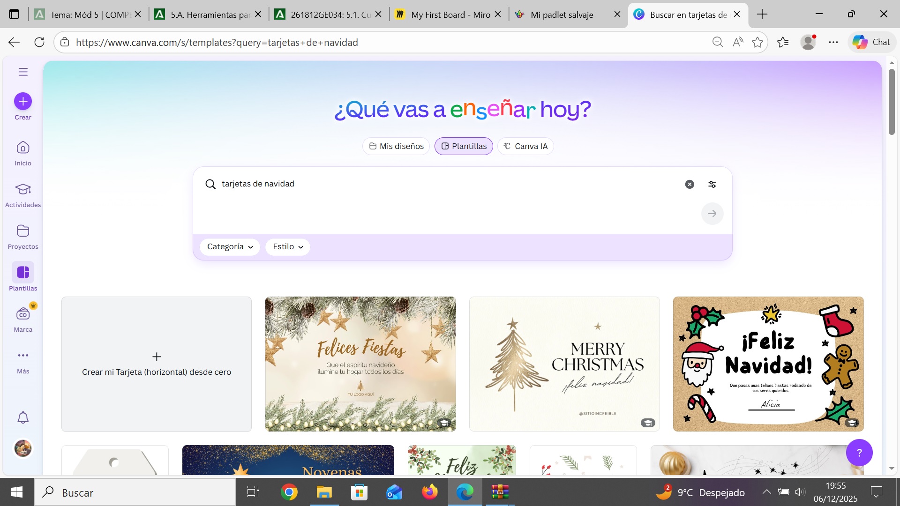Image resolution: width=900 pixels, height=506 pixels.
Task: Submit search with the arrow button
Action: tap(712, 214)
